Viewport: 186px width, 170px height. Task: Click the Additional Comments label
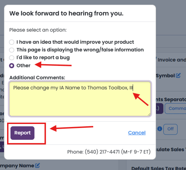(37, 77)
